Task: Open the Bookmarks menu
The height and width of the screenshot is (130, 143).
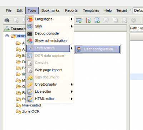Action: point(50,10)
